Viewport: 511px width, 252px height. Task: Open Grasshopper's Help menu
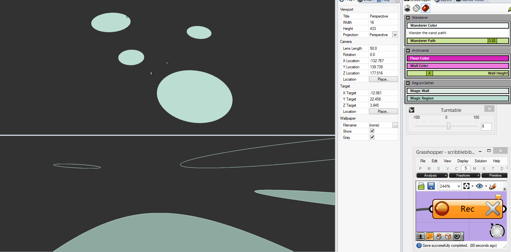point(496,161)
